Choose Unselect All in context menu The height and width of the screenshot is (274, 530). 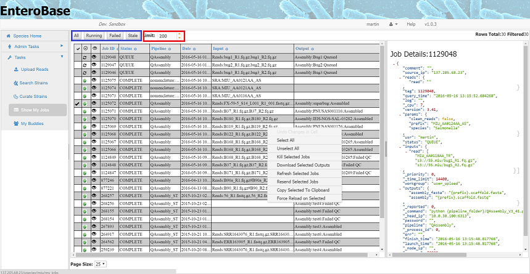[x=305, y=148]
